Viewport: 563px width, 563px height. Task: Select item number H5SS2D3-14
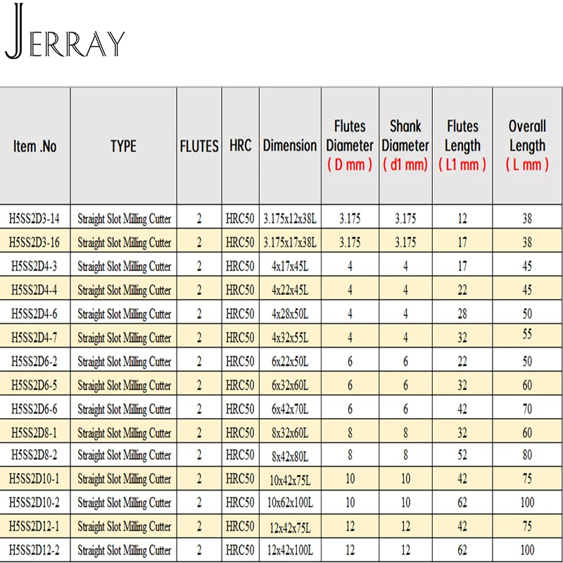(34, 218)
